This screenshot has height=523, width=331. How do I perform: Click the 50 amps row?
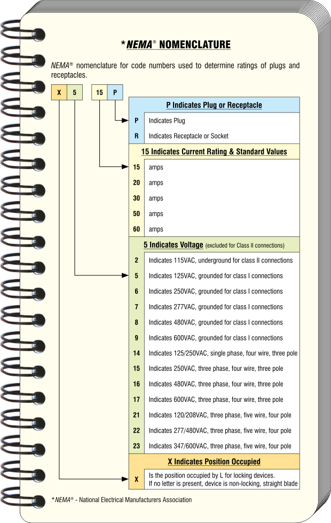[x=214, y=214]
